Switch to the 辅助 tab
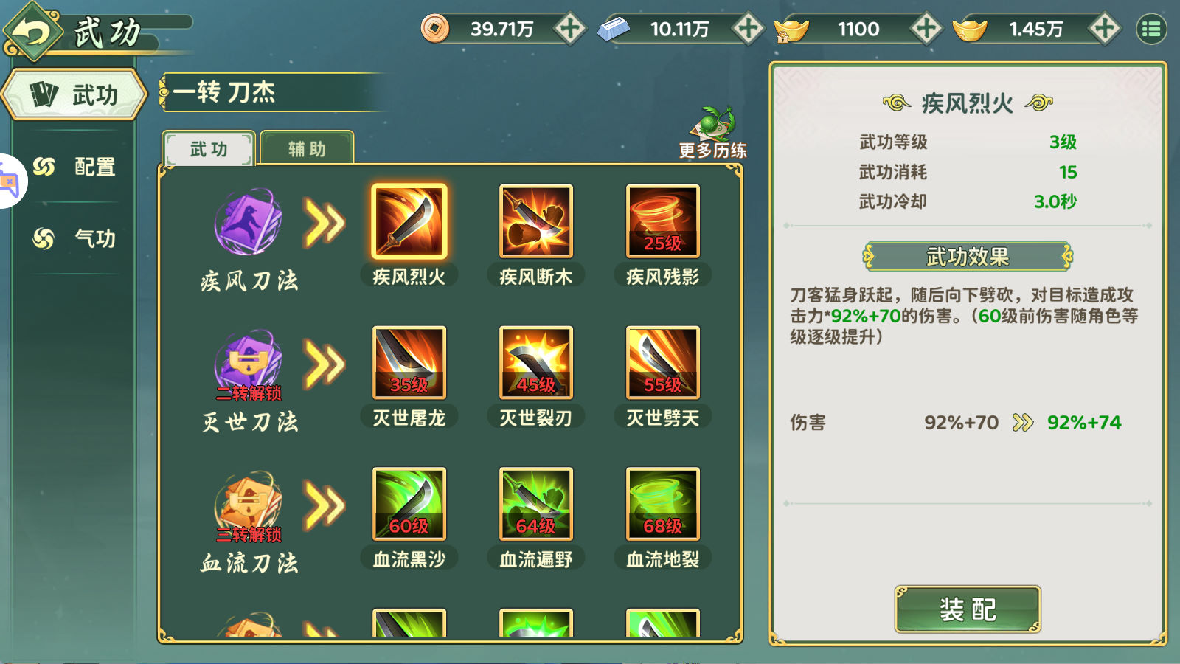1180x664 pixels. [x=307, y=149]
